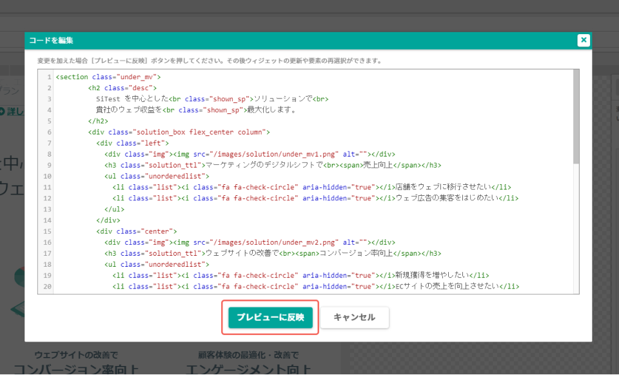
Task: Click the solution_box flex_center column div line
Action: (x=179, y=132)
